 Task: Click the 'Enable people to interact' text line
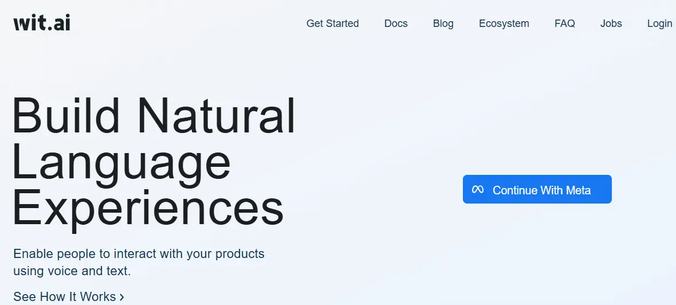click(x=139, y=253)
